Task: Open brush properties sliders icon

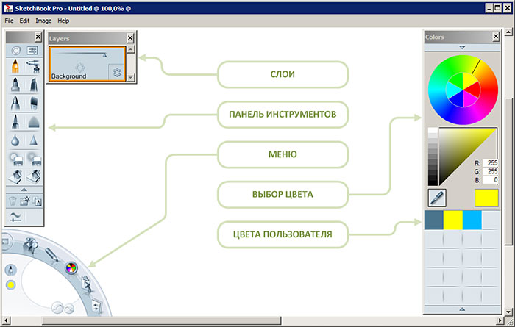Action: [32, 51]
